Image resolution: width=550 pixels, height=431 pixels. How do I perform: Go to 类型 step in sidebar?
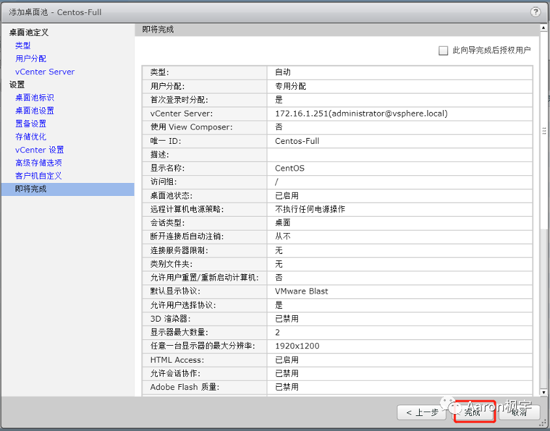point(23,45)
